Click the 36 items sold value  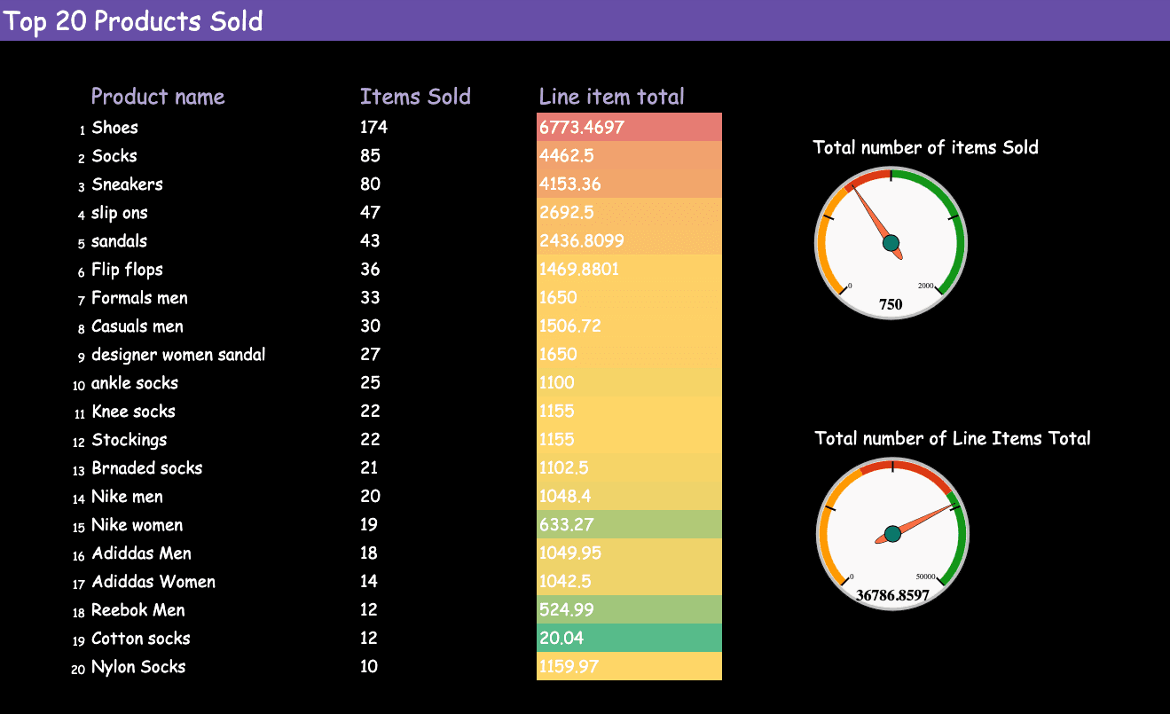[370, 270]
